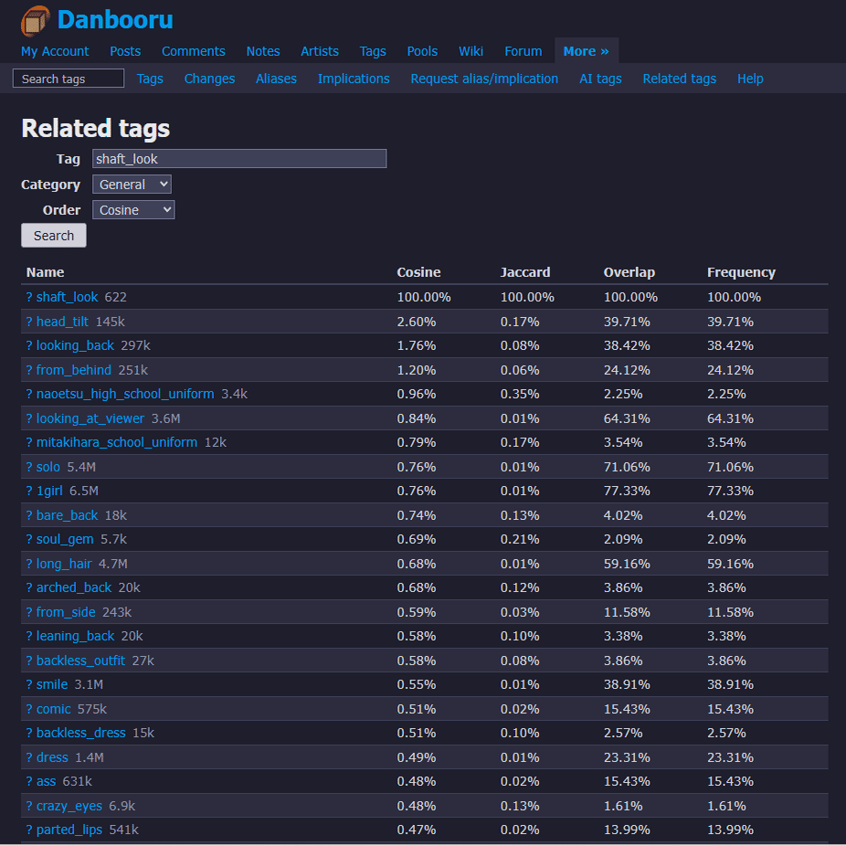Image resolution: width=846 pixels, height=846 pixels.
Task: Open the Comments section
Action: point(193,51)
